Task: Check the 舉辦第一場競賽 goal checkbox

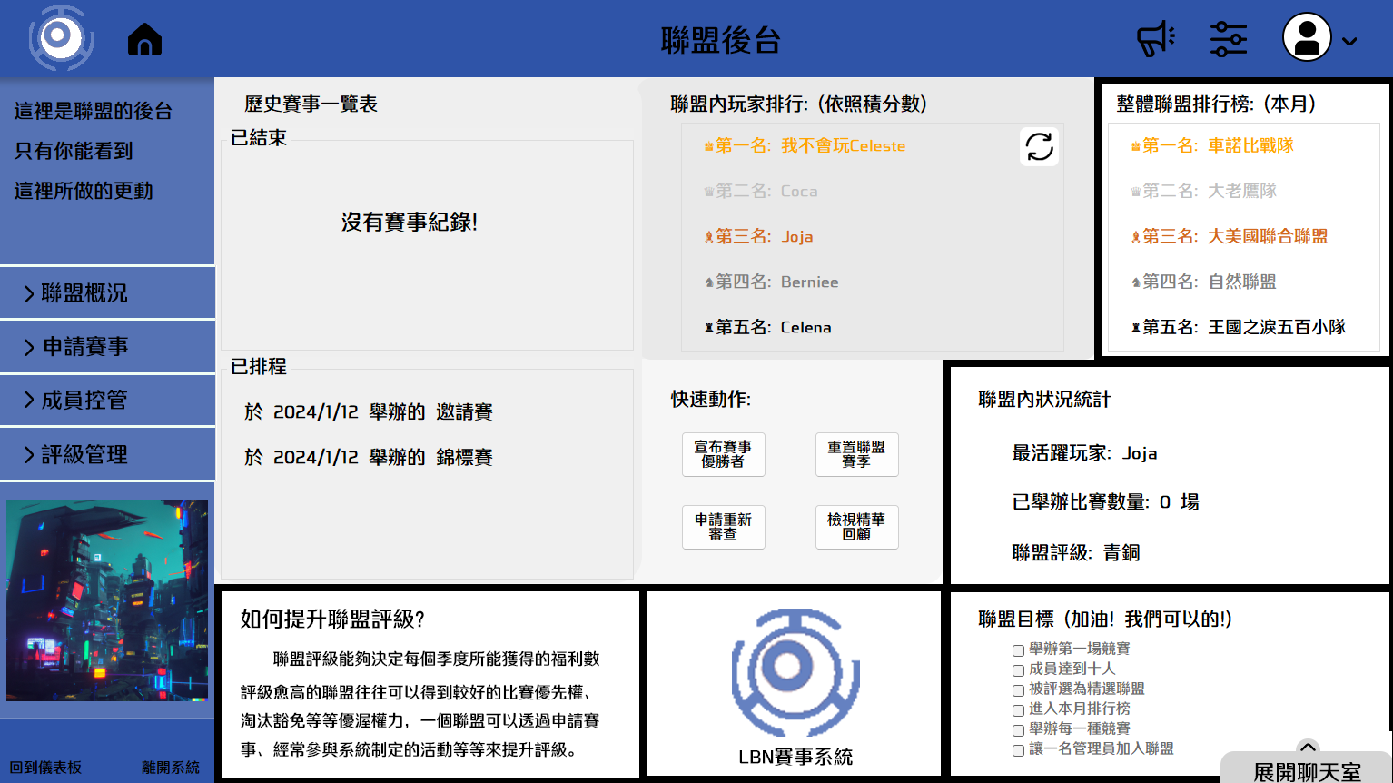Action: 1018,650
